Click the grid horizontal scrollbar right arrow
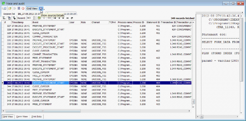Viewport: 246px width, 121px height. tap(189, 111)
